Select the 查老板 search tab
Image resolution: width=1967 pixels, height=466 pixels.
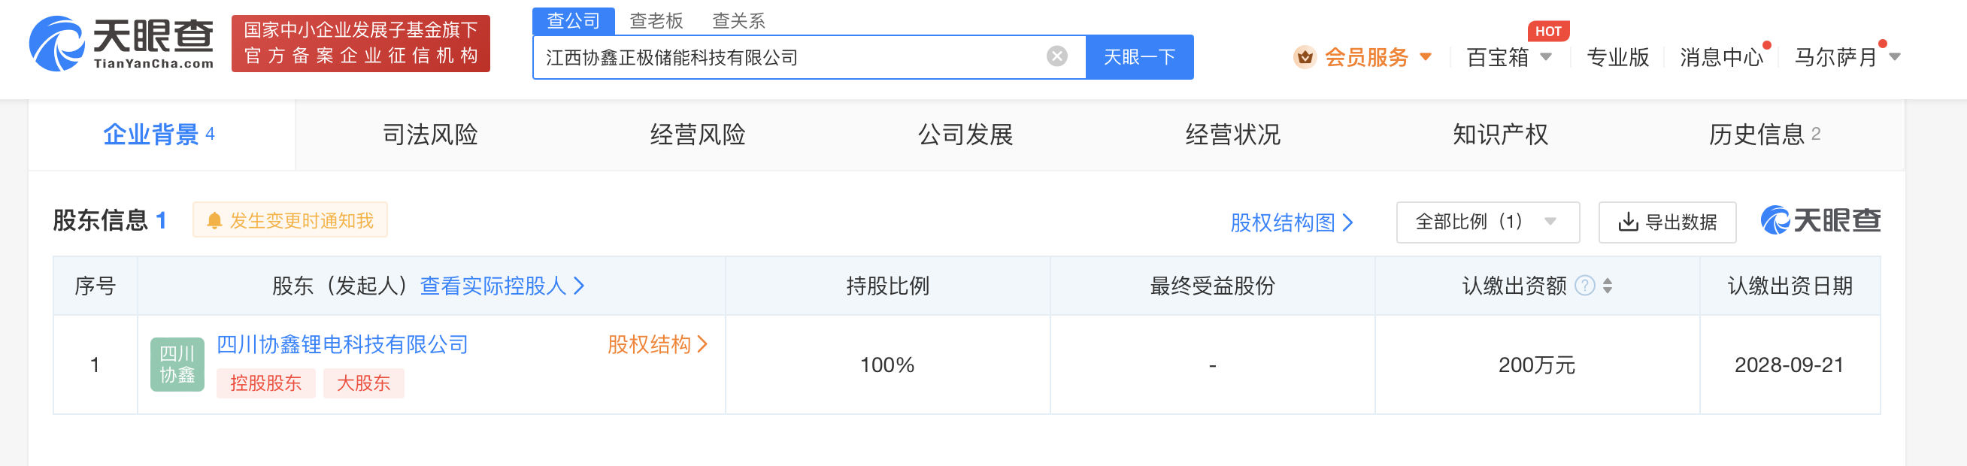click(x=656, y=20)
